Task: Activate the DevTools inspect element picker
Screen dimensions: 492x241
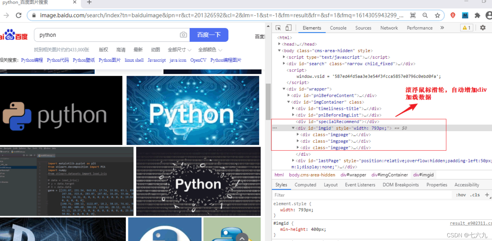Action: tap(278, 28)
